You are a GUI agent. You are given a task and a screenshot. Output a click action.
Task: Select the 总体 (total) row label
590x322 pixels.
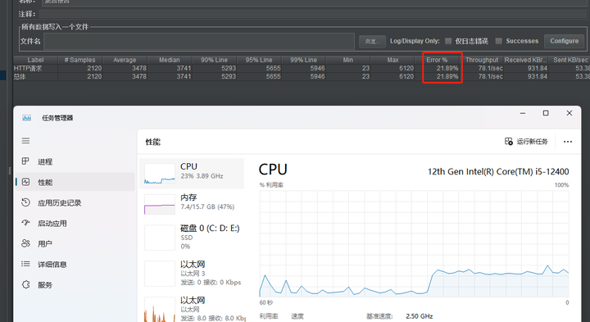(x=20, y=76)
